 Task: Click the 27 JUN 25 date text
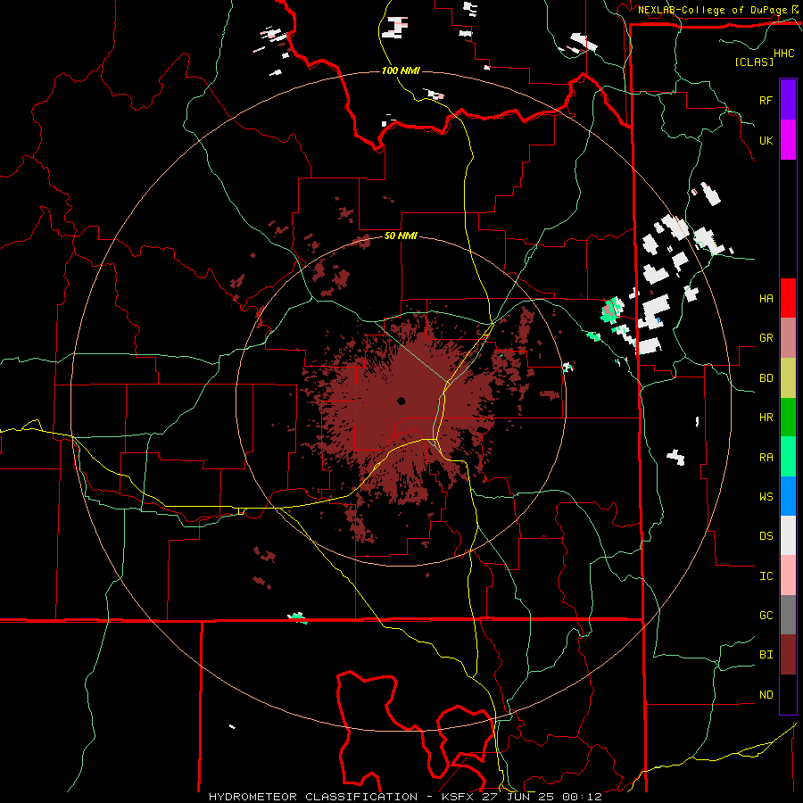[x=519, y=797]
